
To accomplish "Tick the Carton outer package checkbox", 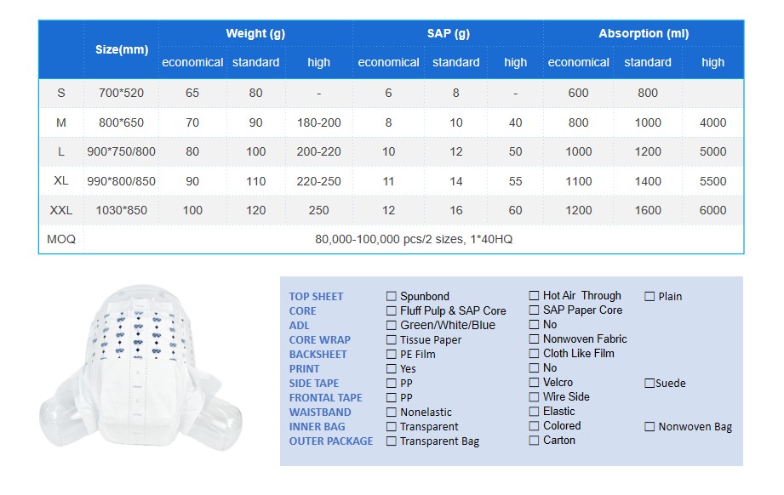I will click(534, 441).
